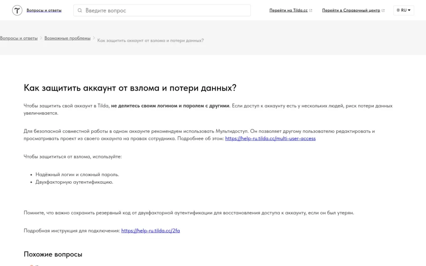Click paragraph starting Для безопасной совместной работы
Image resolution: width=426 pixels, height=266 pixels.
(x=199, y=135)
